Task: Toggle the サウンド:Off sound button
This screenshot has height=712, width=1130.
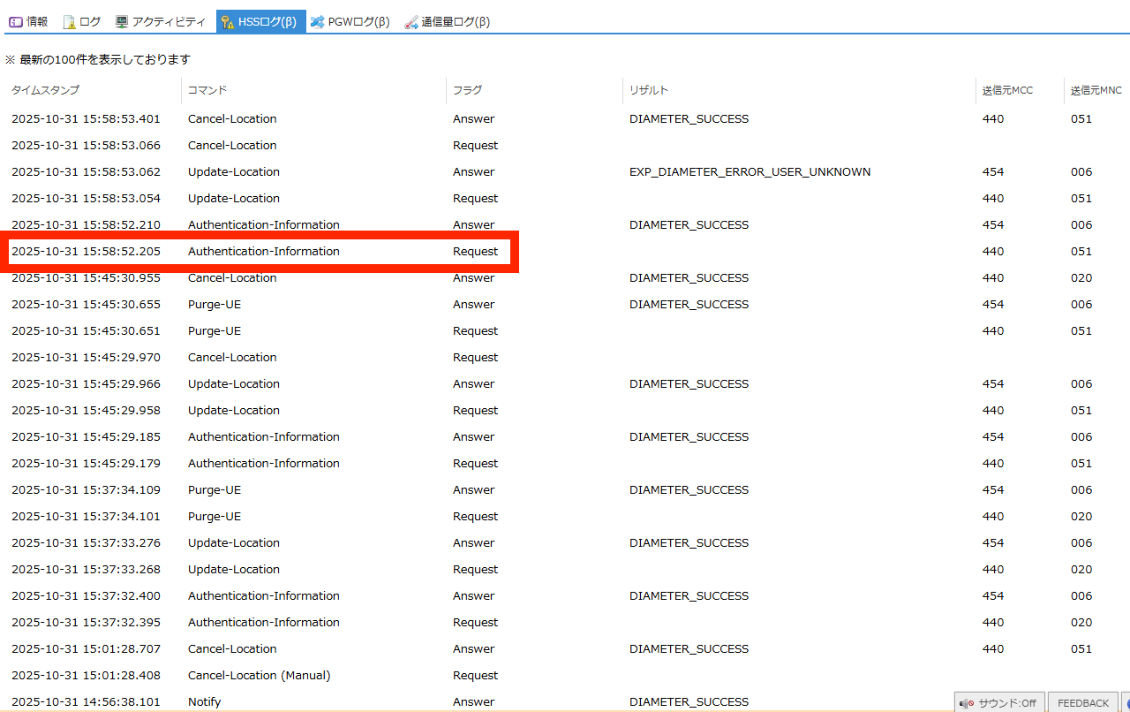Action: point(999,703)
